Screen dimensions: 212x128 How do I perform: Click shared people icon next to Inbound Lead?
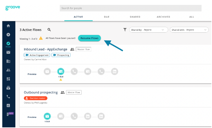72,49
